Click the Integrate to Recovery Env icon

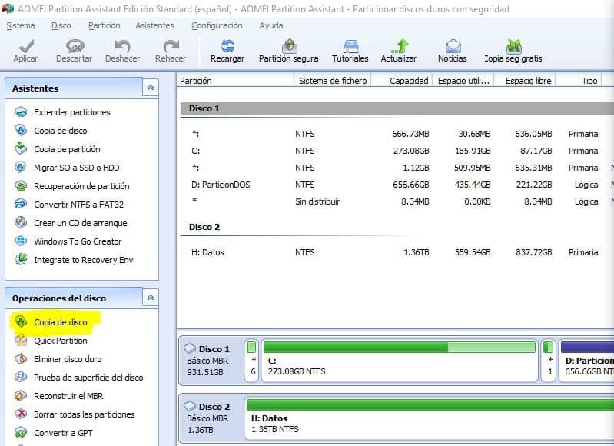click(x=20, y=259)
